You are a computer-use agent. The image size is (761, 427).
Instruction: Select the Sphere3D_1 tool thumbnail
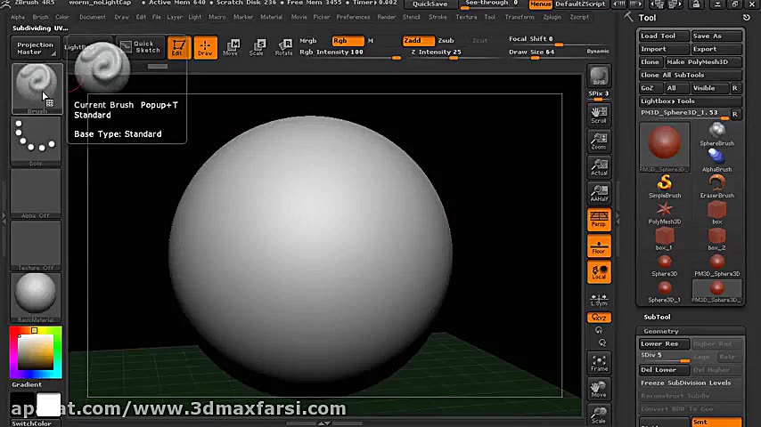tap(665, 291)
